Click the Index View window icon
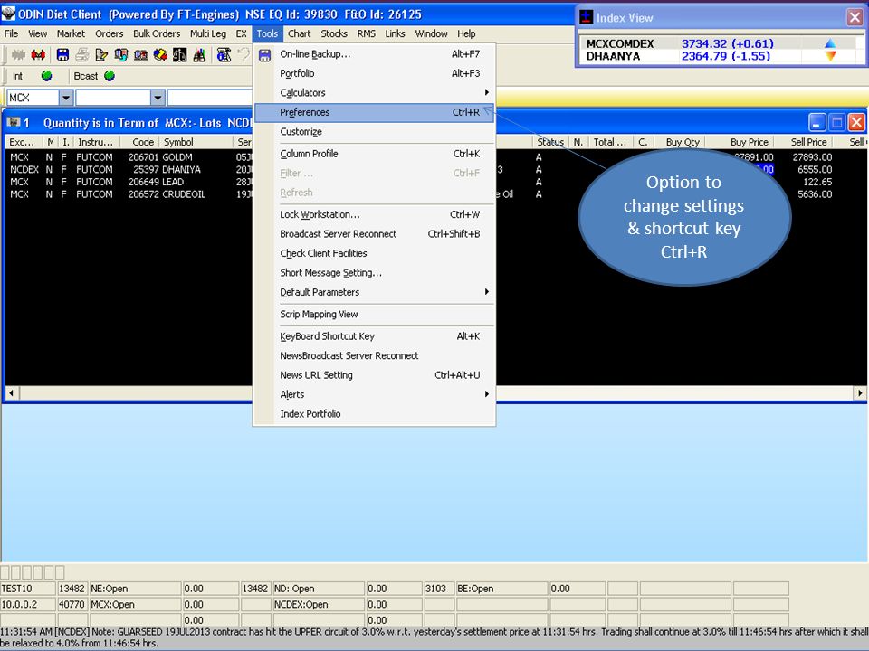The image size is (869, 651). [x=587, y=18]
